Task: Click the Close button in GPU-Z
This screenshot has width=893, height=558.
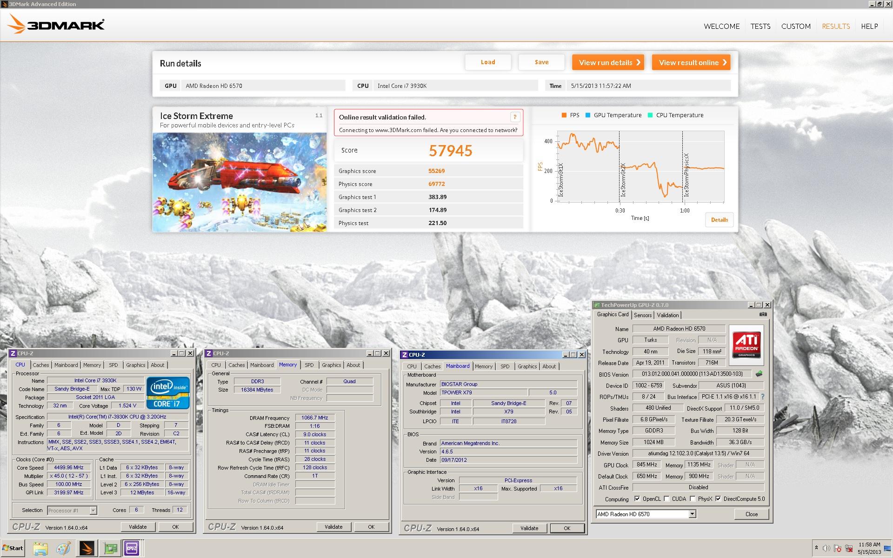Action: click(x=751, y=514)
